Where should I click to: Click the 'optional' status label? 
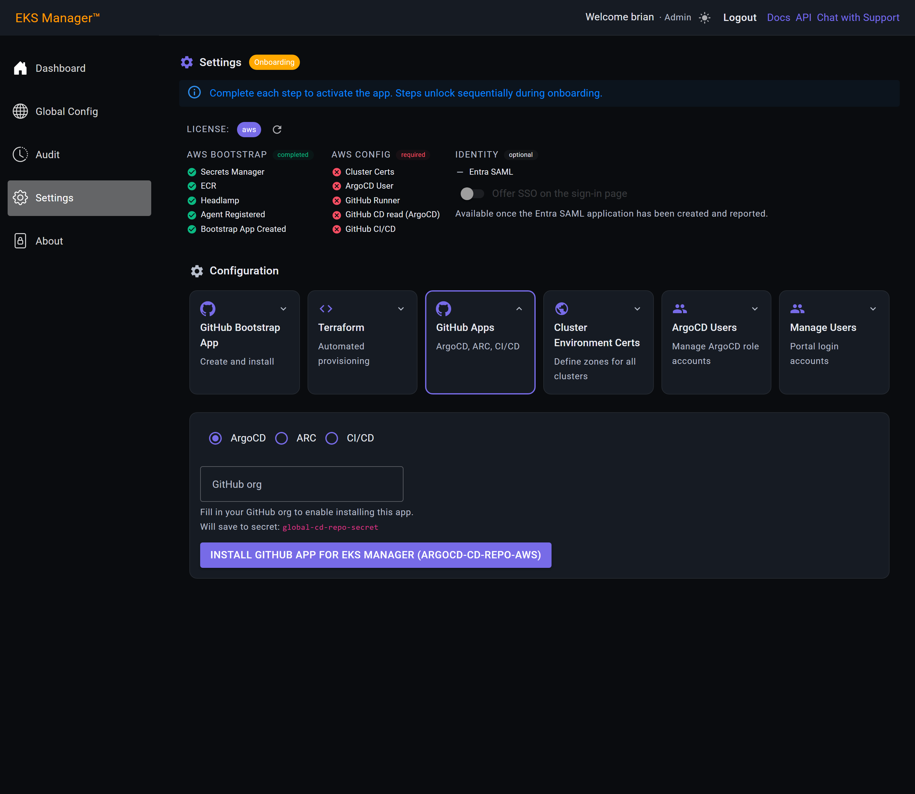click(x=520, y=155)
